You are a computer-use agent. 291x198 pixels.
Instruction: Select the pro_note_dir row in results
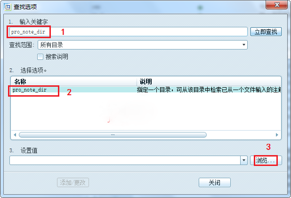(146, 90)
